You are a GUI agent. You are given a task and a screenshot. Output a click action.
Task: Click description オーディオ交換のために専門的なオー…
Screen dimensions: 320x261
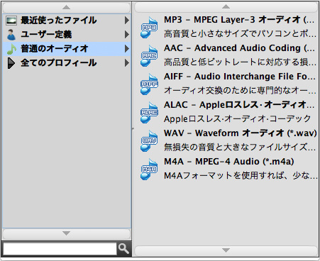click(240, 91)
